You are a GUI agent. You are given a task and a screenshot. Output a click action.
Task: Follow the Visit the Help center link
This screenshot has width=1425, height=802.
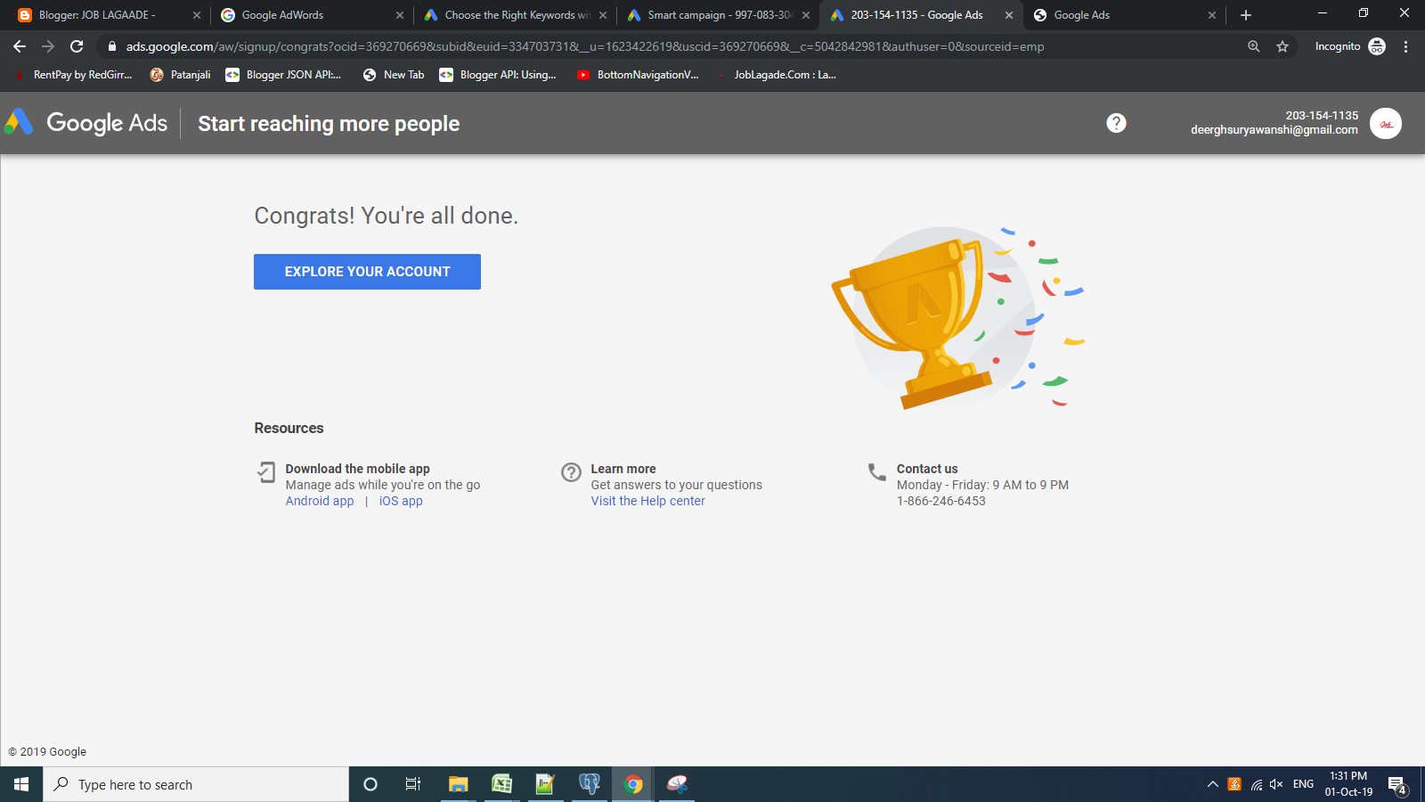click(647, 501)
